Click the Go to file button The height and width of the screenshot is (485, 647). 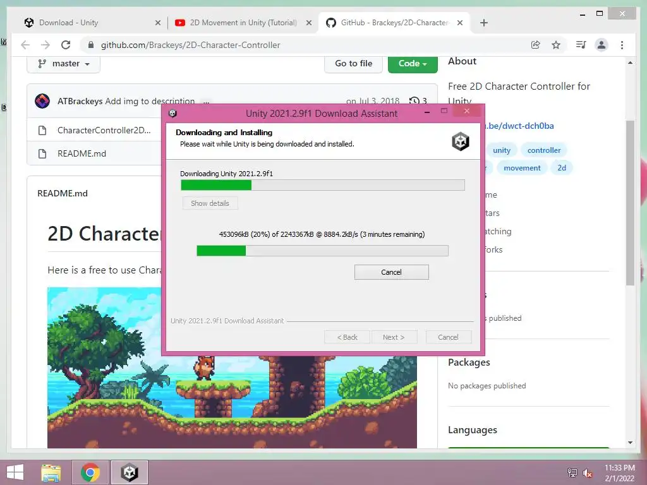[353, 64]
